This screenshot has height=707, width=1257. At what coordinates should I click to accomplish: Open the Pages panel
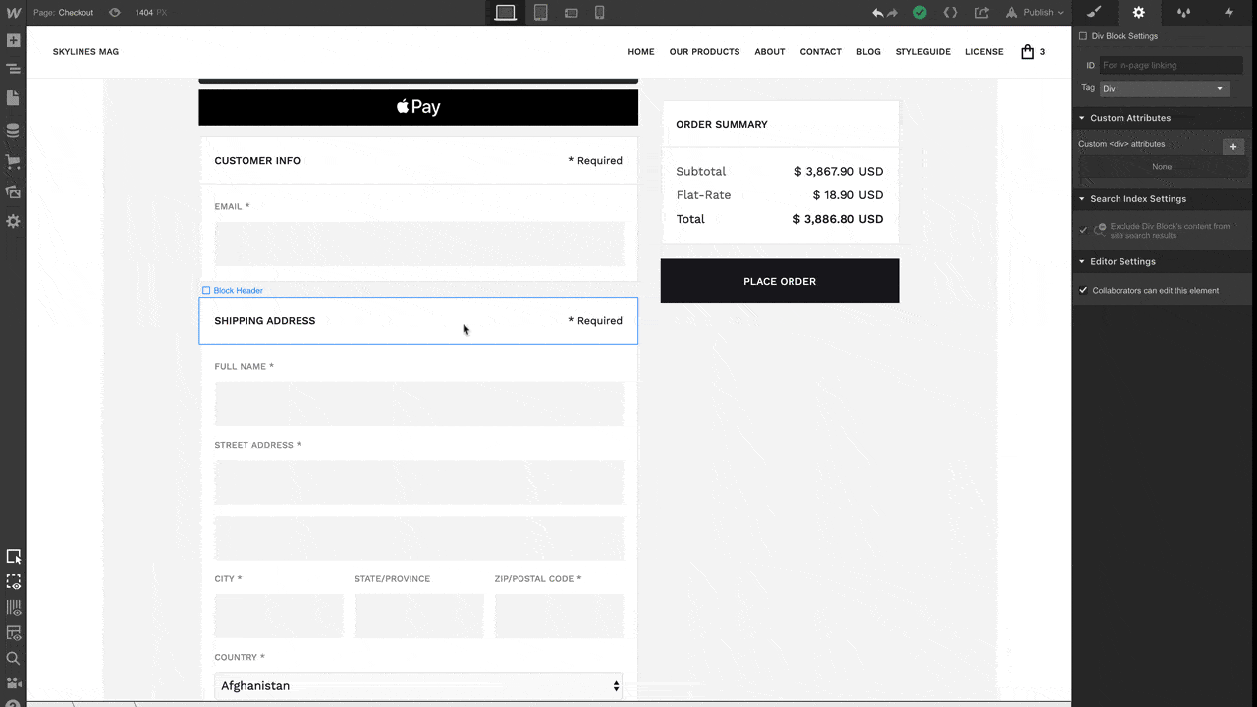click(13, 98)
